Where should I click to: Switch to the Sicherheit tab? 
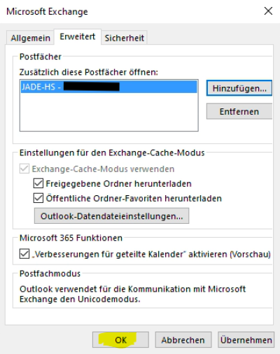[124, 38]
